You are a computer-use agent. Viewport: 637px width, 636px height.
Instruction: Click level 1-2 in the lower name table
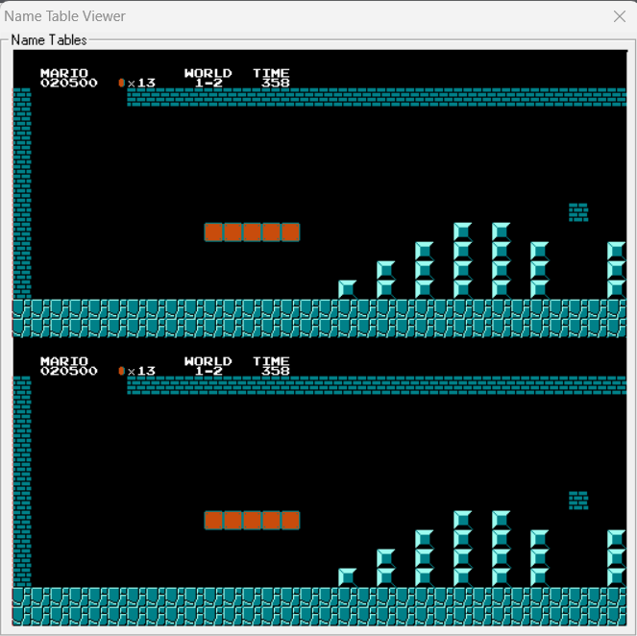[208, 371]
